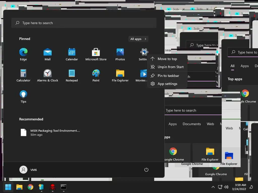Select the Documents search tab
The width and height of the screenshot is (258, 193).
[x=192, y=124]
